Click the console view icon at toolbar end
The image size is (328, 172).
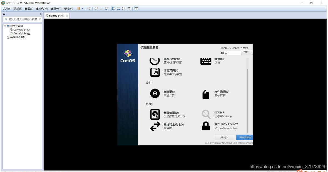point(136,9)
